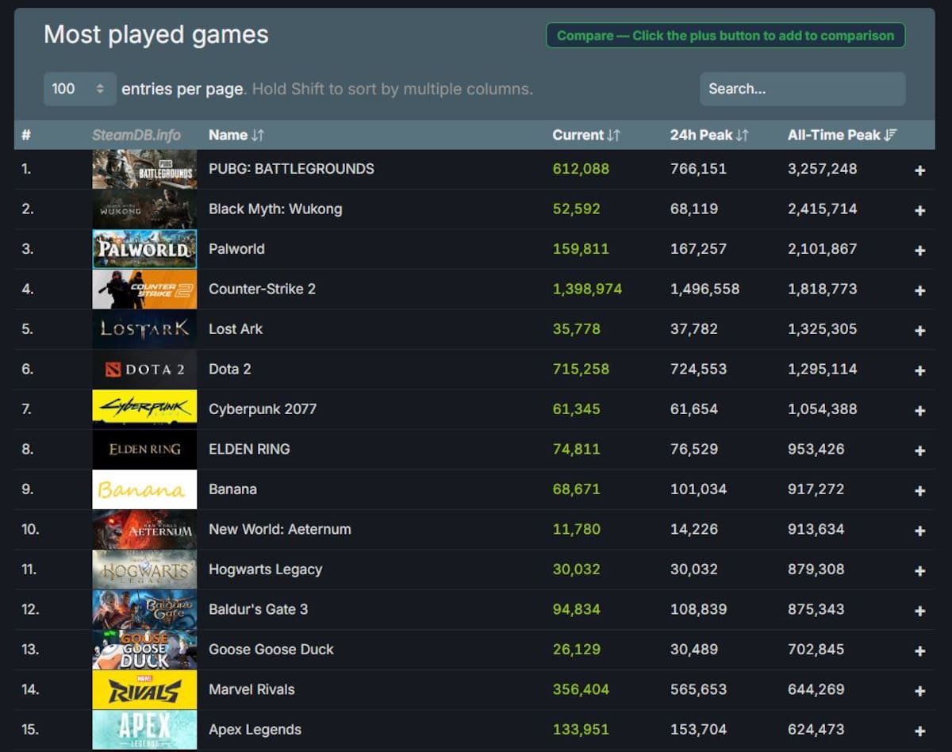Click plus icon on Banana row
952x752 pixels.
919,491
